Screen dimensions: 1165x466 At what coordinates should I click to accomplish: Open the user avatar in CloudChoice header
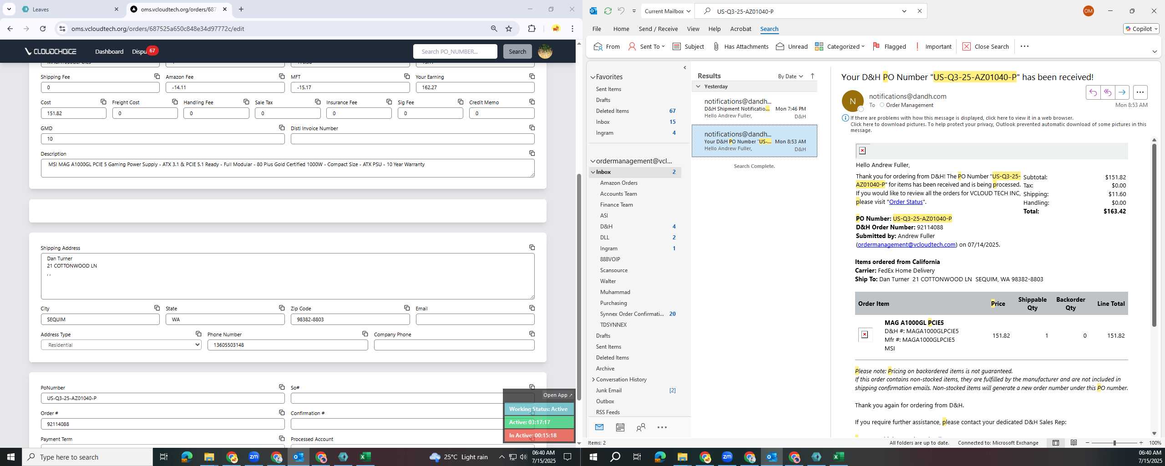545,51
